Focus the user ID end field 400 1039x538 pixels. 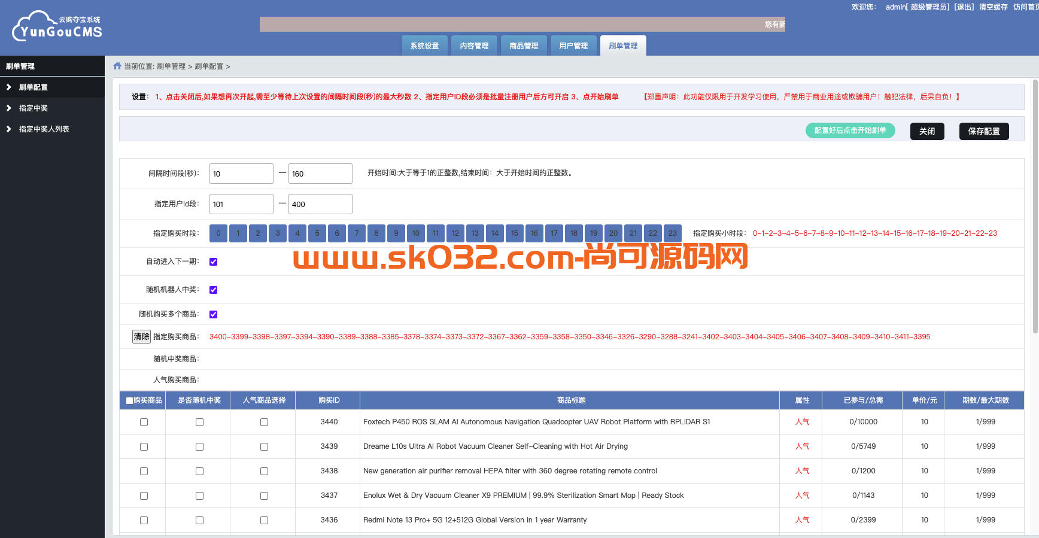point(320,204)
